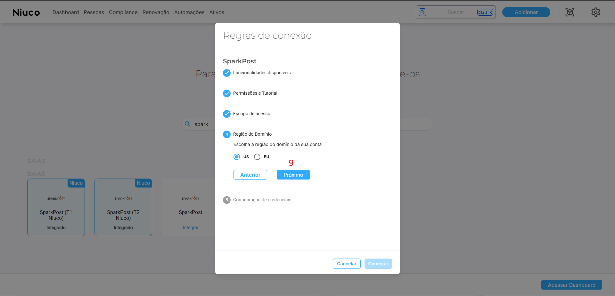Open the Dashboard menu
Image resolution: width=615 pixels, height=296 pixels.
66,12
